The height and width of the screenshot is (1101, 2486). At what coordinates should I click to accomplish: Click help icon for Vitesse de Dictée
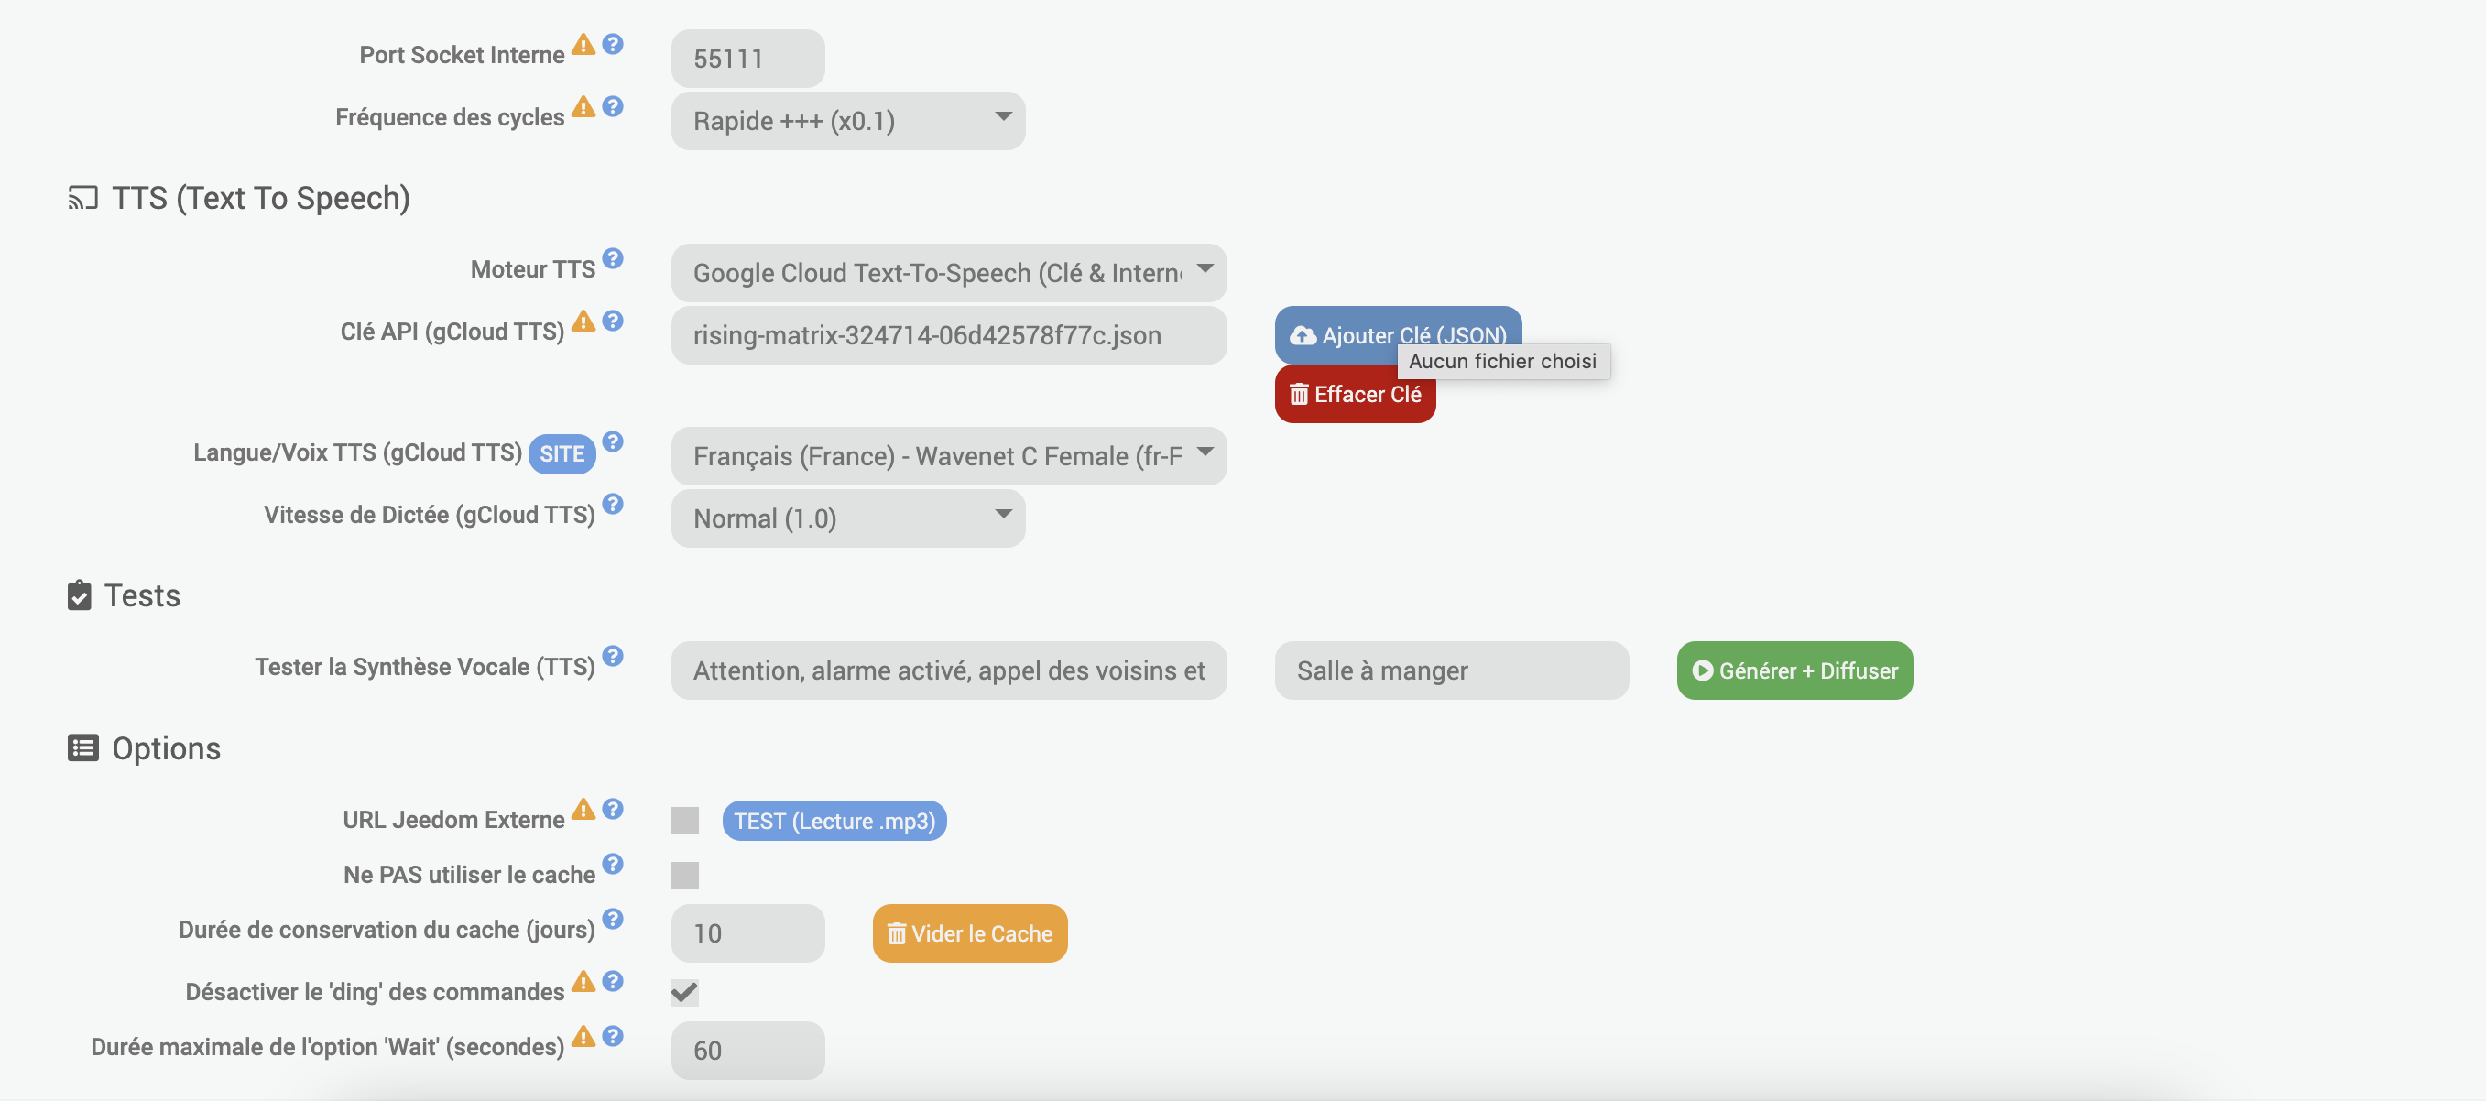point(613,504)
